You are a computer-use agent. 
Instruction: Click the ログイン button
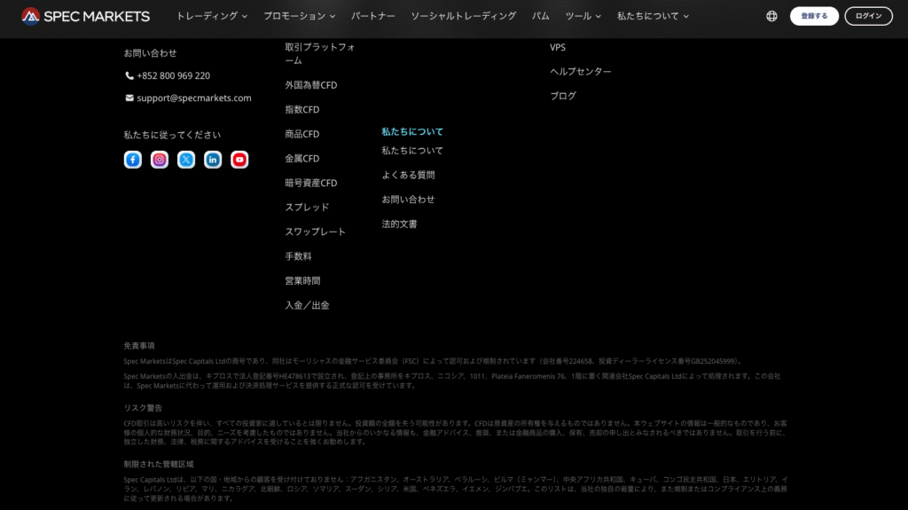coord(869,16)
